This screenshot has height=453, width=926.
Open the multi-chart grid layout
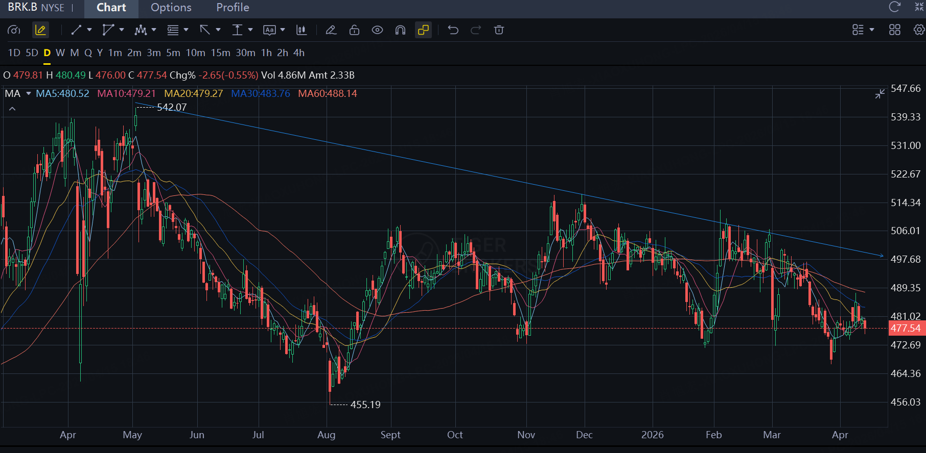pyautogui.click(x=894, y=30)
